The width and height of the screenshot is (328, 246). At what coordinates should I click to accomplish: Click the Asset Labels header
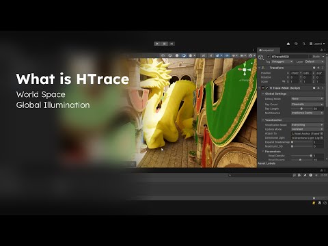(266, 163)
